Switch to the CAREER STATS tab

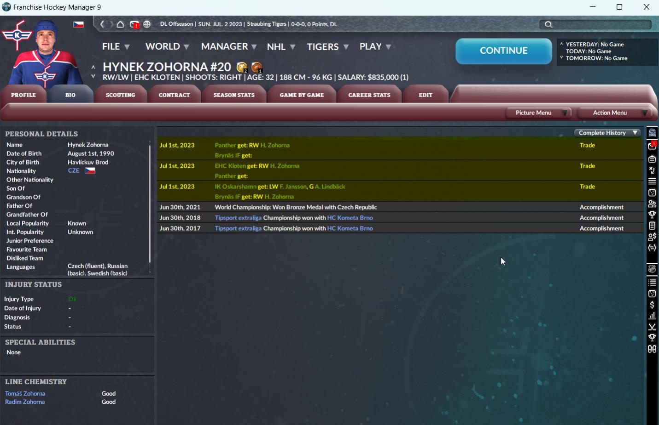369,95
